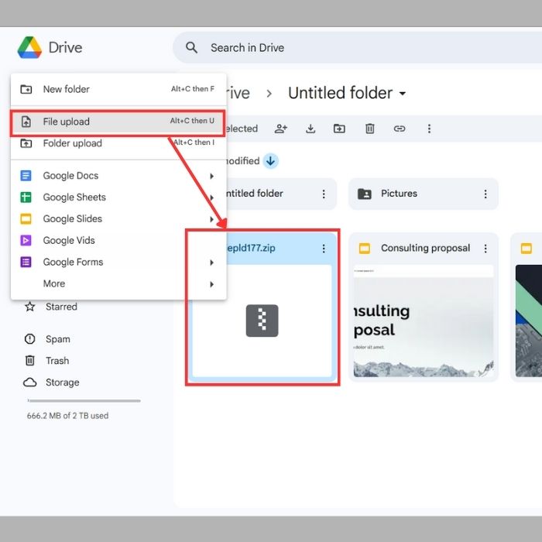Open Google Slides menu entry
Screen dimensions: 542x542
click(118, 219)
